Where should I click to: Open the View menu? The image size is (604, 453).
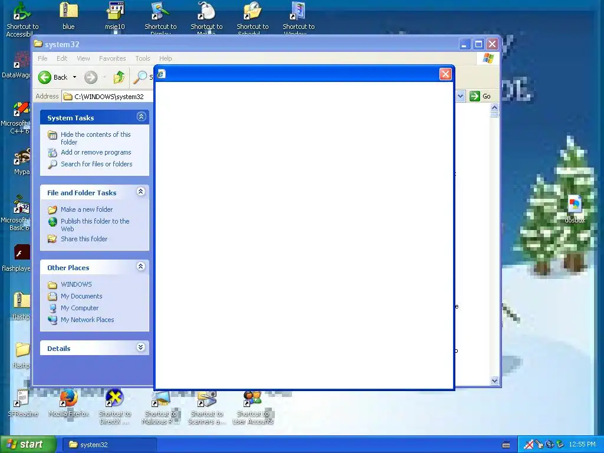tap(83, 58)
